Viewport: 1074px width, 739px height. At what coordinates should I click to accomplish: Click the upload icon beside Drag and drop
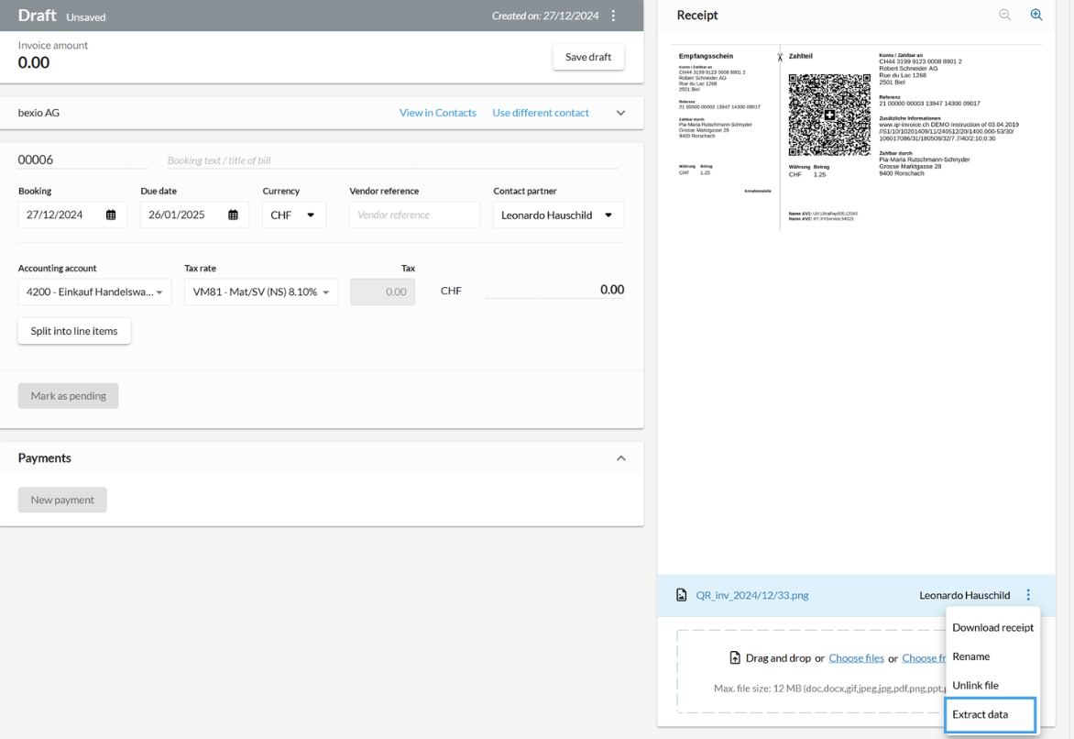pyautogui.click(x=735, y=658)
